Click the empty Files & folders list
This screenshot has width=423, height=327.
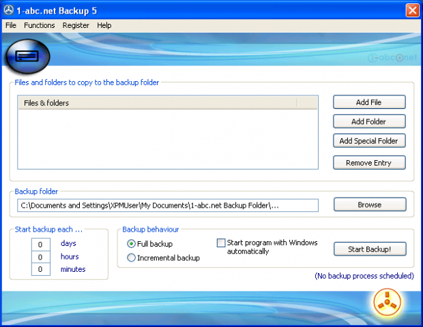168,139
